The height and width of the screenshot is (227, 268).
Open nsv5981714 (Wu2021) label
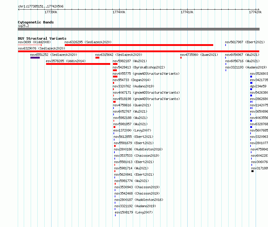click(131, 168)
